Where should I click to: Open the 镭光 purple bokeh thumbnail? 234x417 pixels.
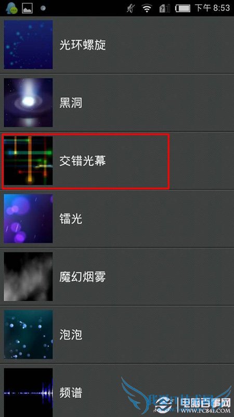(x=28, y=218)
